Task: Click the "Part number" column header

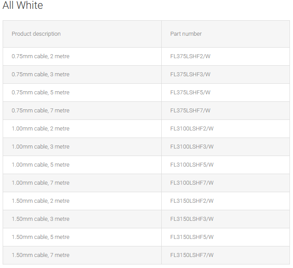Action: point(186,34)
